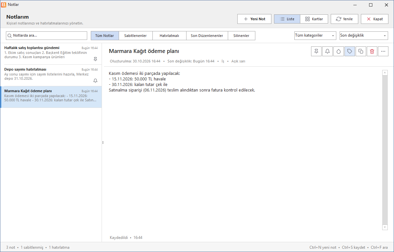Click the pin icon on Haftalık satış note
This screenshot has width=394, height=252.
[95, 59]
